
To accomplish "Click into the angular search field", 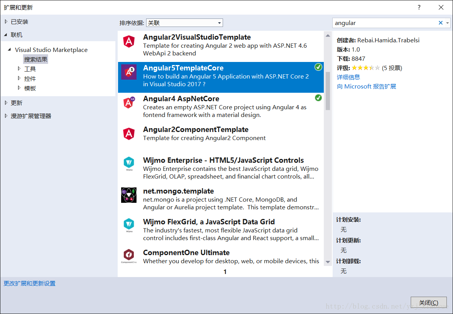I will click(385, 23).
